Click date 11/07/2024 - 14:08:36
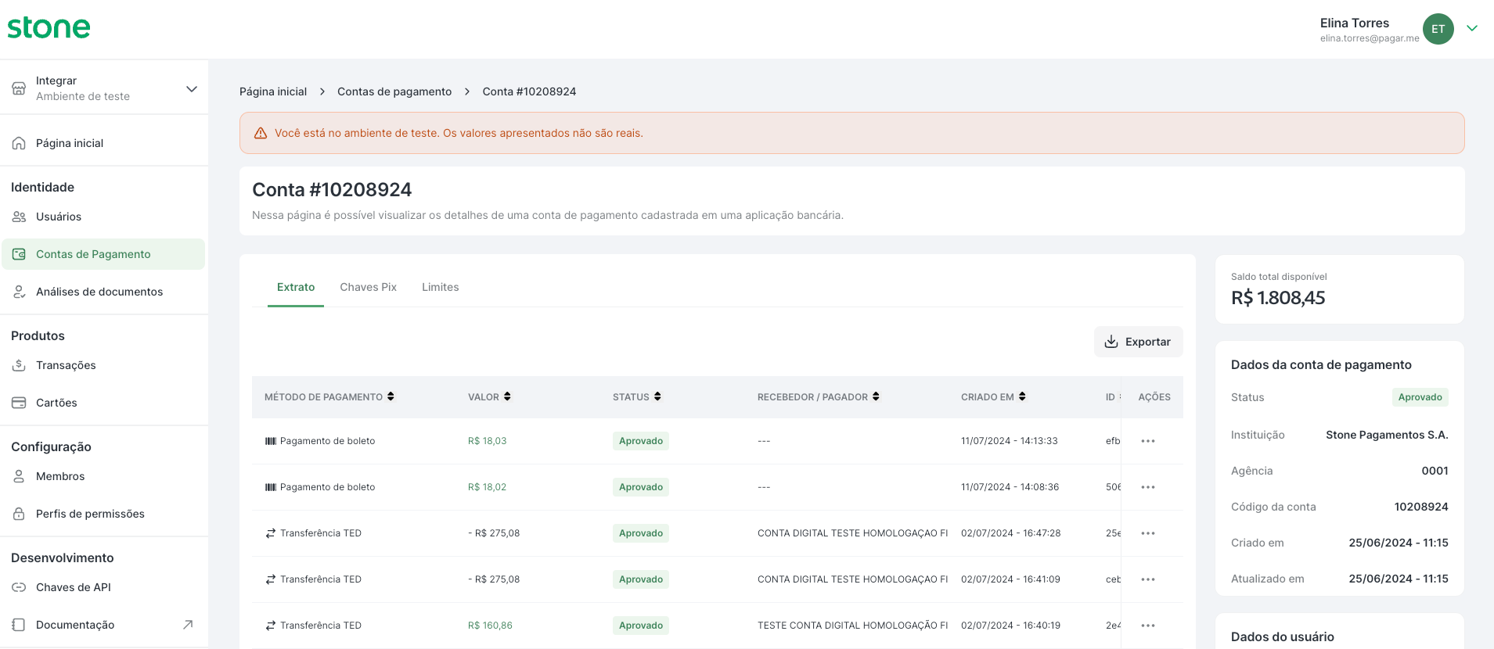 click(1010, 487)
